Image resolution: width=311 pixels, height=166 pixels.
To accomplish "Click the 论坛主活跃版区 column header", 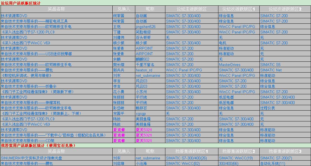I will click(191, 9).
